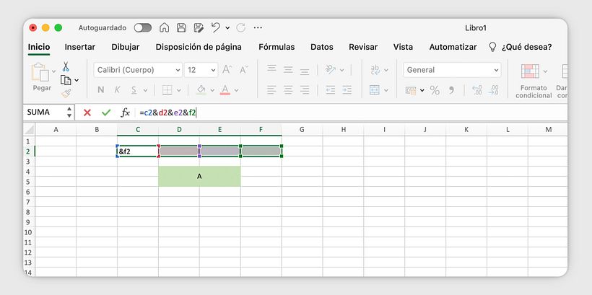Align text to bottom of cell
Viewport: 592px width, 295px height.
tap(305, 71)
